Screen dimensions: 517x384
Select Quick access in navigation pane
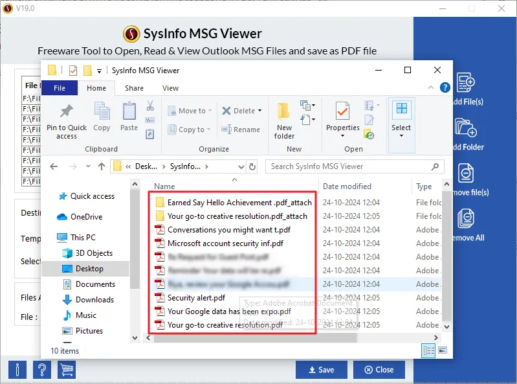tap(87, 196)
